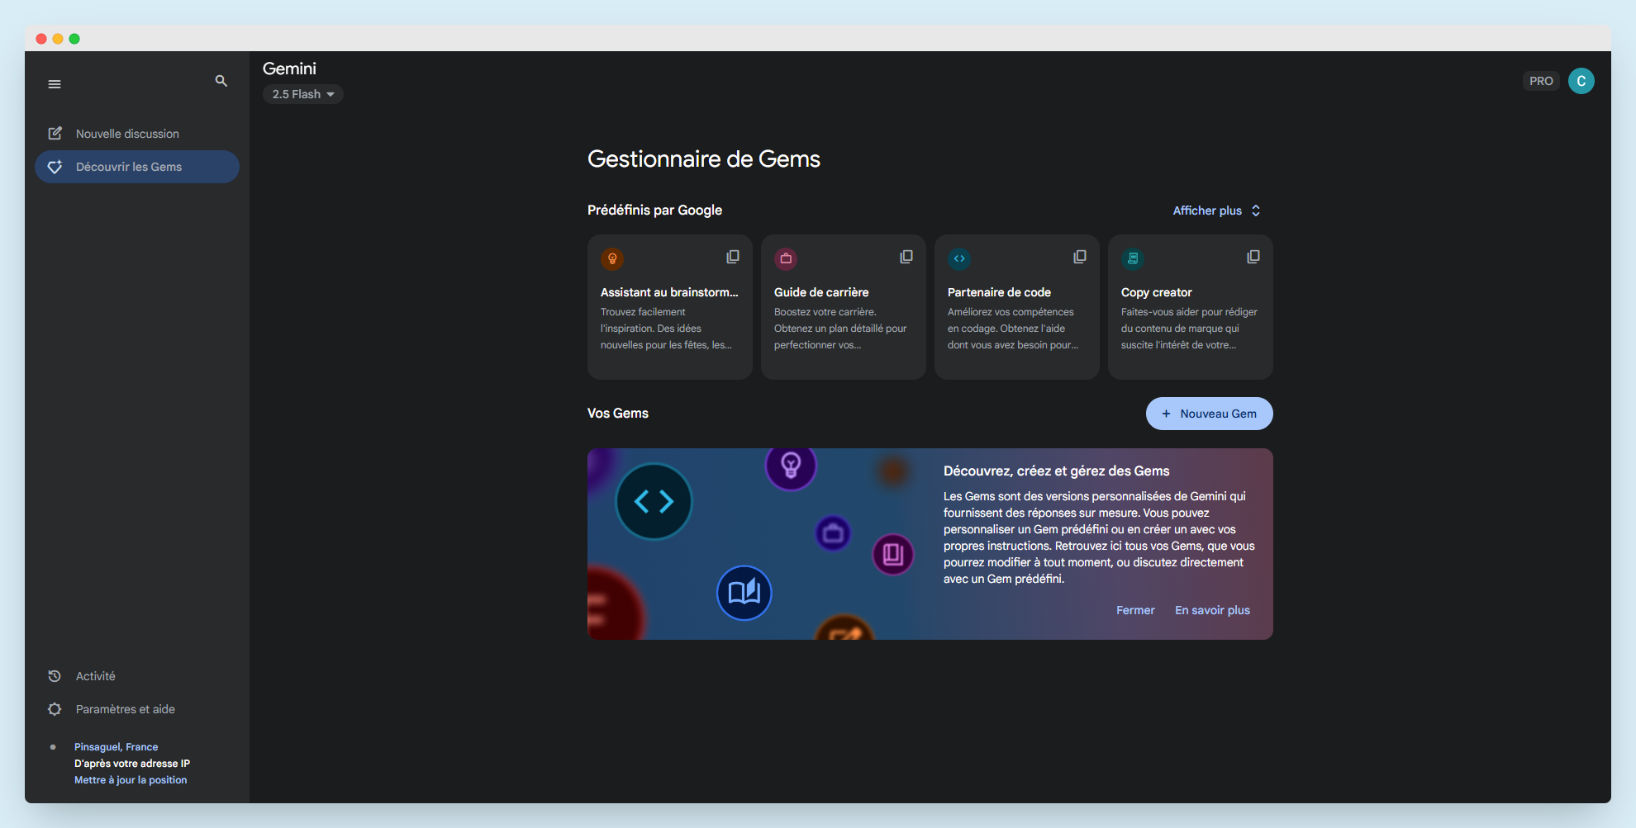This screenshot has height=828, width=1636.
Task: Click the D'après votre adresse IP text
Action: (x=132, y=764)
